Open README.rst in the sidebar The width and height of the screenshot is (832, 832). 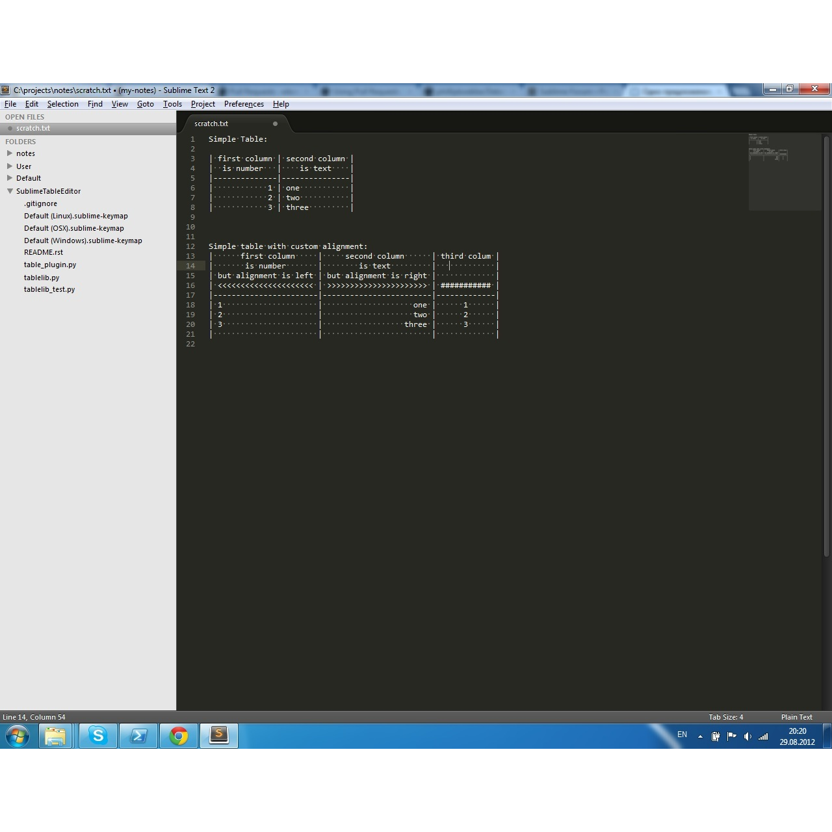[x=44, y=252]
